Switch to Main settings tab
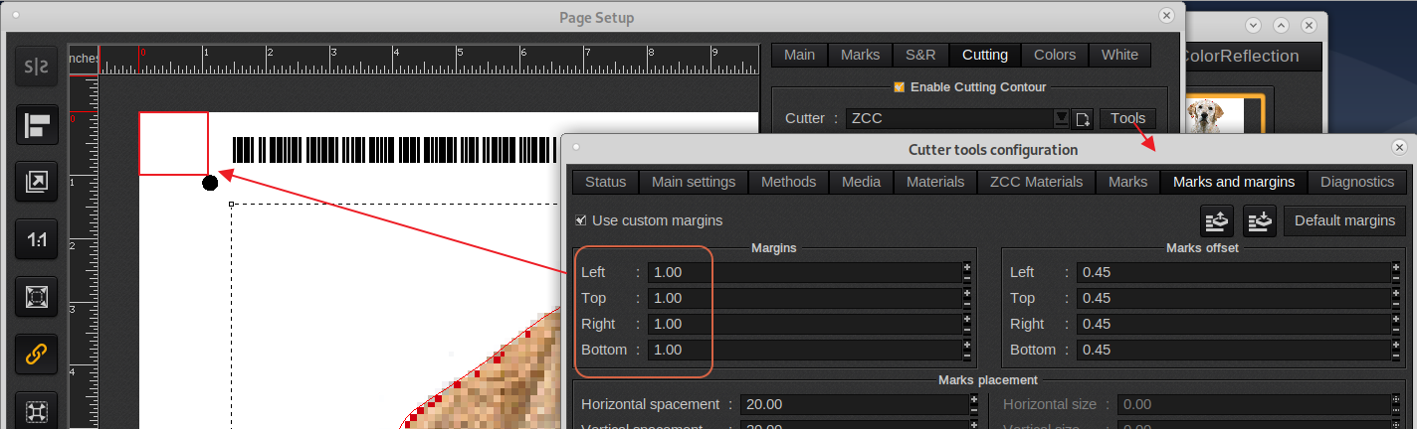The image size is (1417, 429). (694, 182)
